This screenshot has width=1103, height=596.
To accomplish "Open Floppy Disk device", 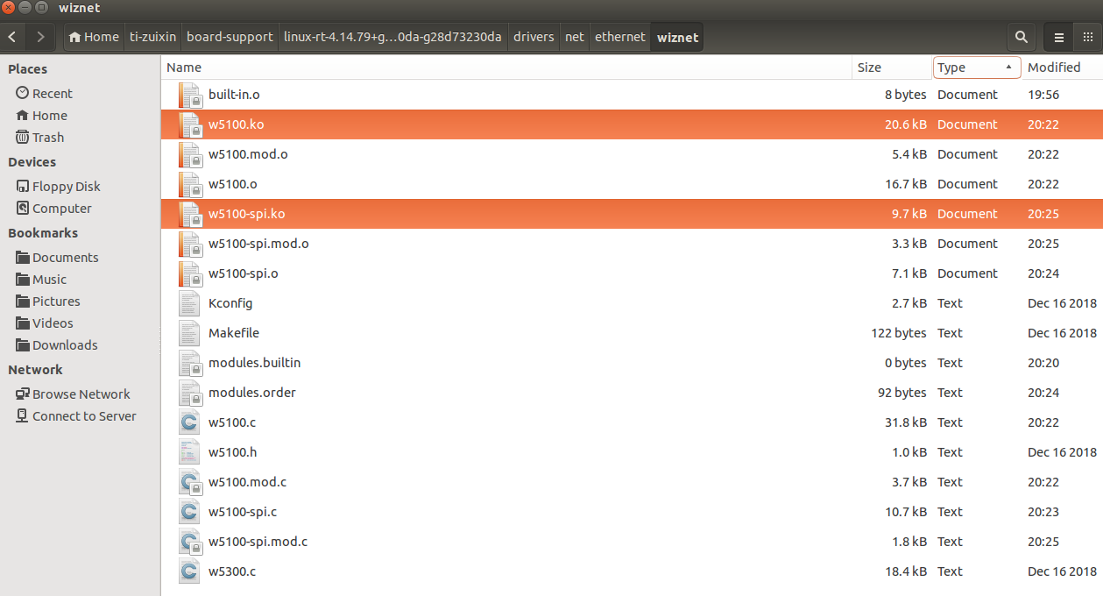I will click(x=58, y=187).
